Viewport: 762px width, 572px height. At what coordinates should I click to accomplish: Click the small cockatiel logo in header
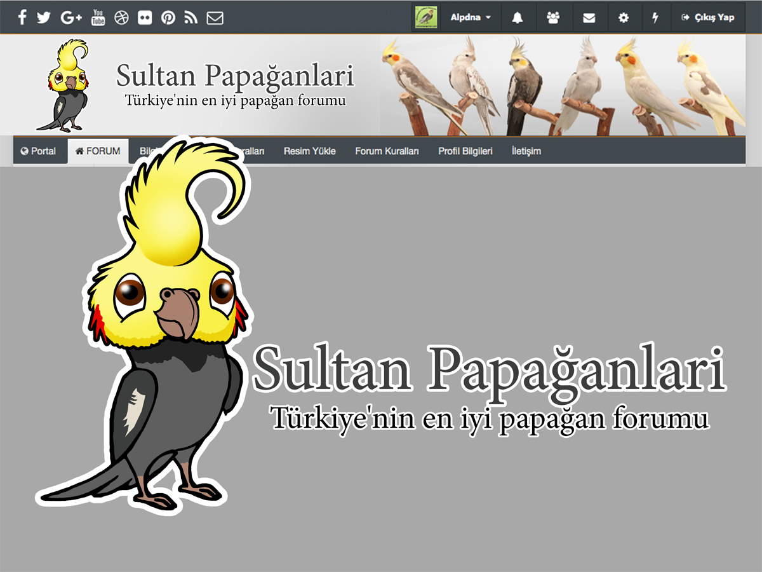tap(62, 85)
